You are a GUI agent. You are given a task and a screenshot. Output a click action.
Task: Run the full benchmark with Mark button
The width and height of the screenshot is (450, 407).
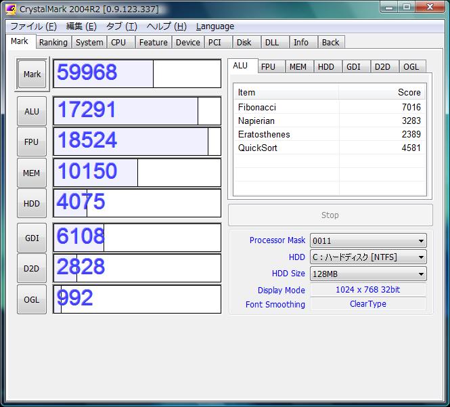(32, 74)
